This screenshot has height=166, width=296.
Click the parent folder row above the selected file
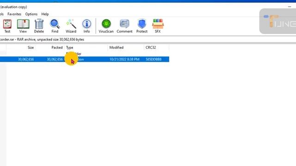(84, 54)
